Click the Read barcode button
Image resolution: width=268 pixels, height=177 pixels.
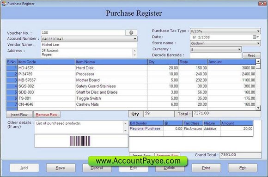click(251, 55)
